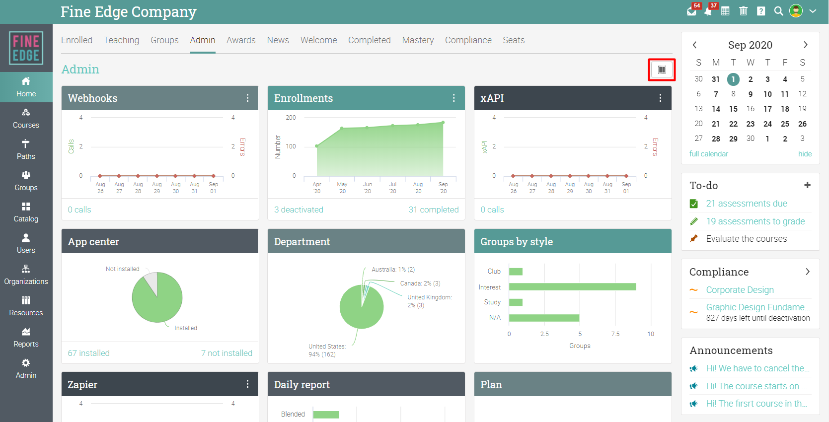Screen dimensions: 829x422
Task: Click the add to-do plus icon
Action: click(x=807, y=185)
